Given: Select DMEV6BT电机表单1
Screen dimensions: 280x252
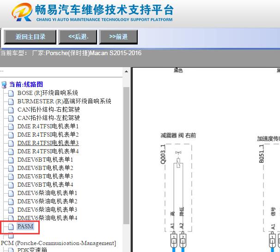Looking at the screenshot, I should 45,160.
